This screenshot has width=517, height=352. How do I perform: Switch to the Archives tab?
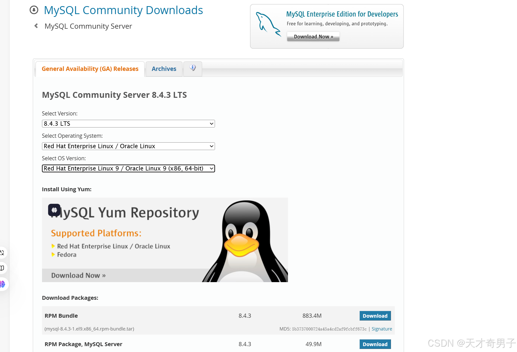click(x=164, y=69)
